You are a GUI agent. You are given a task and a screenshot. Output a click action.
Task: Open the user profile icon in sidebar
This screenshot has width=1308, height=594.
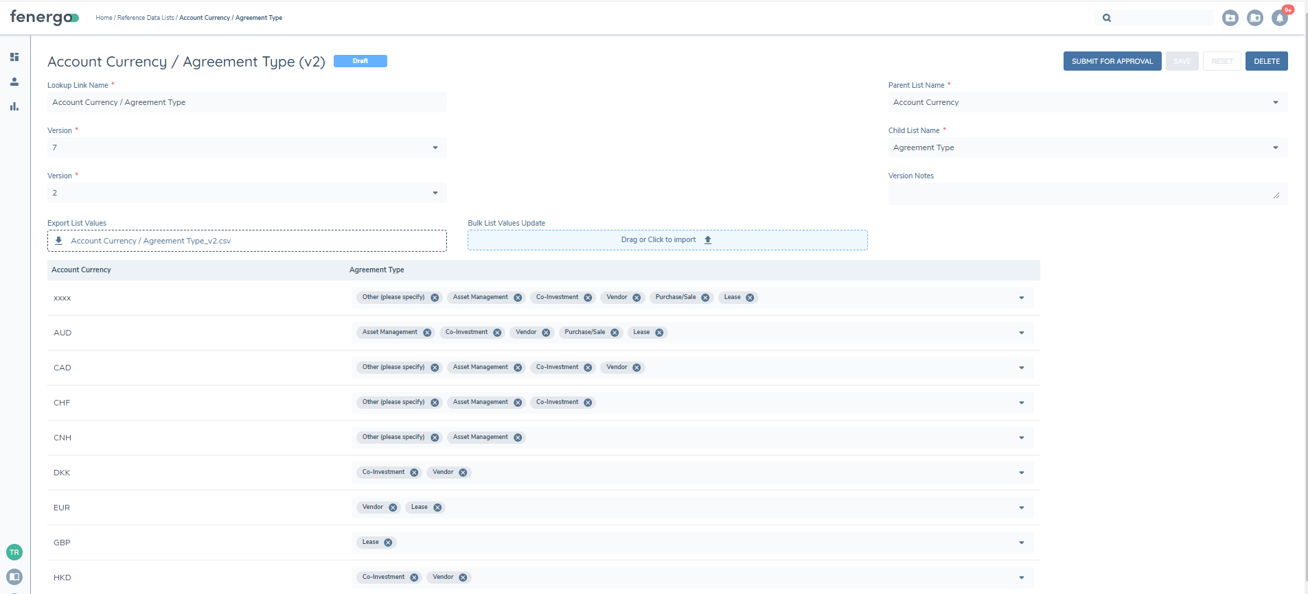(x=14, y=82)
